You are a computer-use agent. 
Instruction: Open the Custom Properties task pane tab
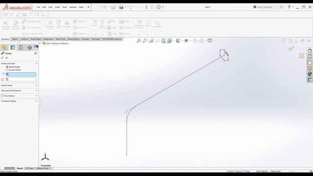point(310,80)
